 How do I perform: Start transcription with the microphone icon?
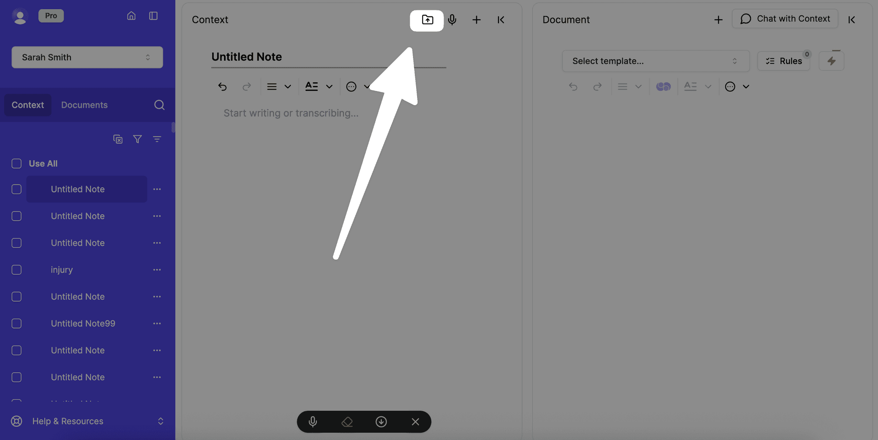pos(452,20)
